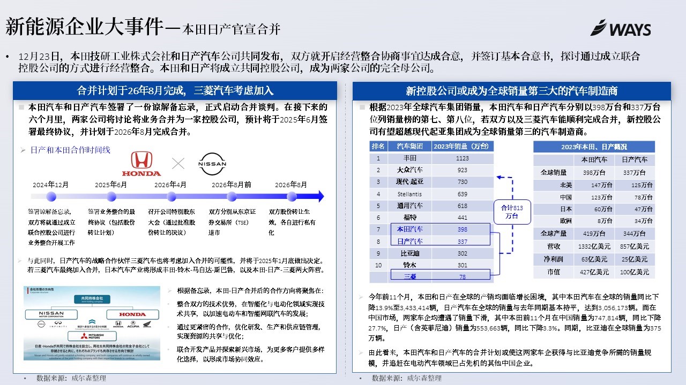The width and height of the screenshot is (686, 385).
Task: Select the 2026年8月前 timeline marker
Action: (x=232, y=196)
